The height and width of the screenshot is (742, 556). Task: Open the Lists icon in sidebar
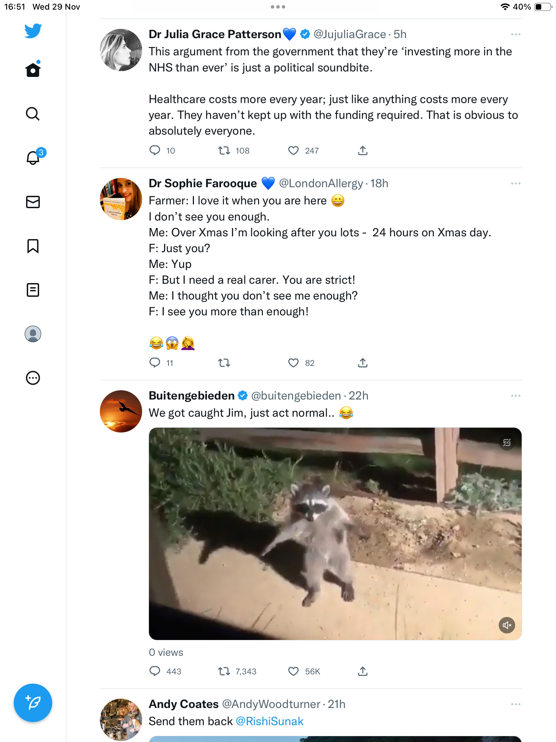click(x=33, y=290)
